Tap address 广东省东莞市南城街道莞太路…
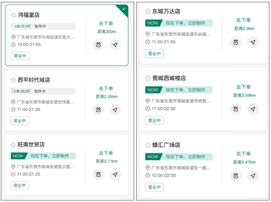The width and height of the screenshot is (271, 202). pyautogui.click(x=46, y=167)
